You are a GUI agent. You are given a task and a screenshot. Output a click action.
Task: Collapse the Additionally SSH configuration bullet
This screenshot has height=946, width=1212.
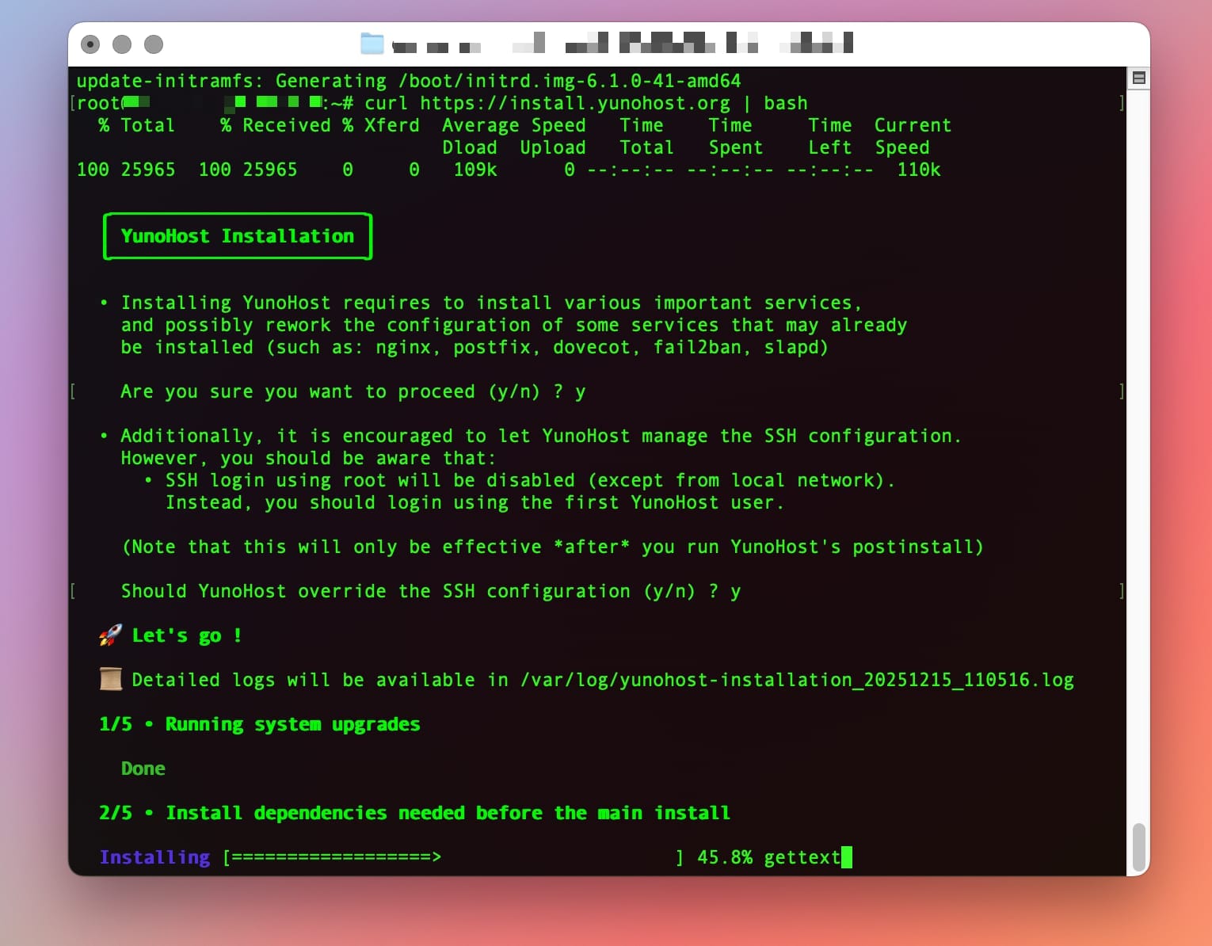104,435
